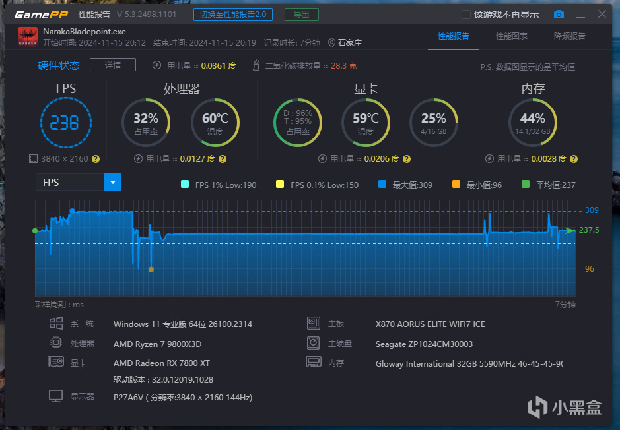Screen dimensions: 620x430
Task: Click the text Seagate ZP1024CM30003
Action: [425, 344]
